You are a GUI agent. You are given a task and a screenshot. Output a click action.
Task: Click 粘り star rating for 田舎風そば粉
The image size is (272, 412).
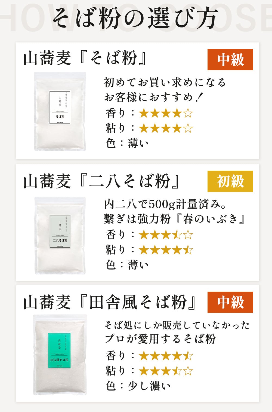[x=166, y=371]
